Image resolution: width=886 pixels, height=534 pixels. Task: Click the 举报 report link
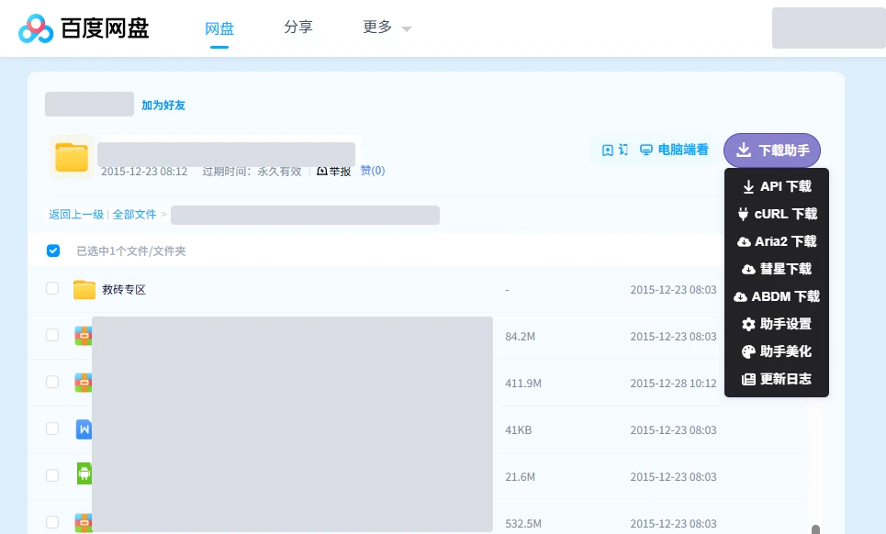pyautogui.click(x=334, y=171)
